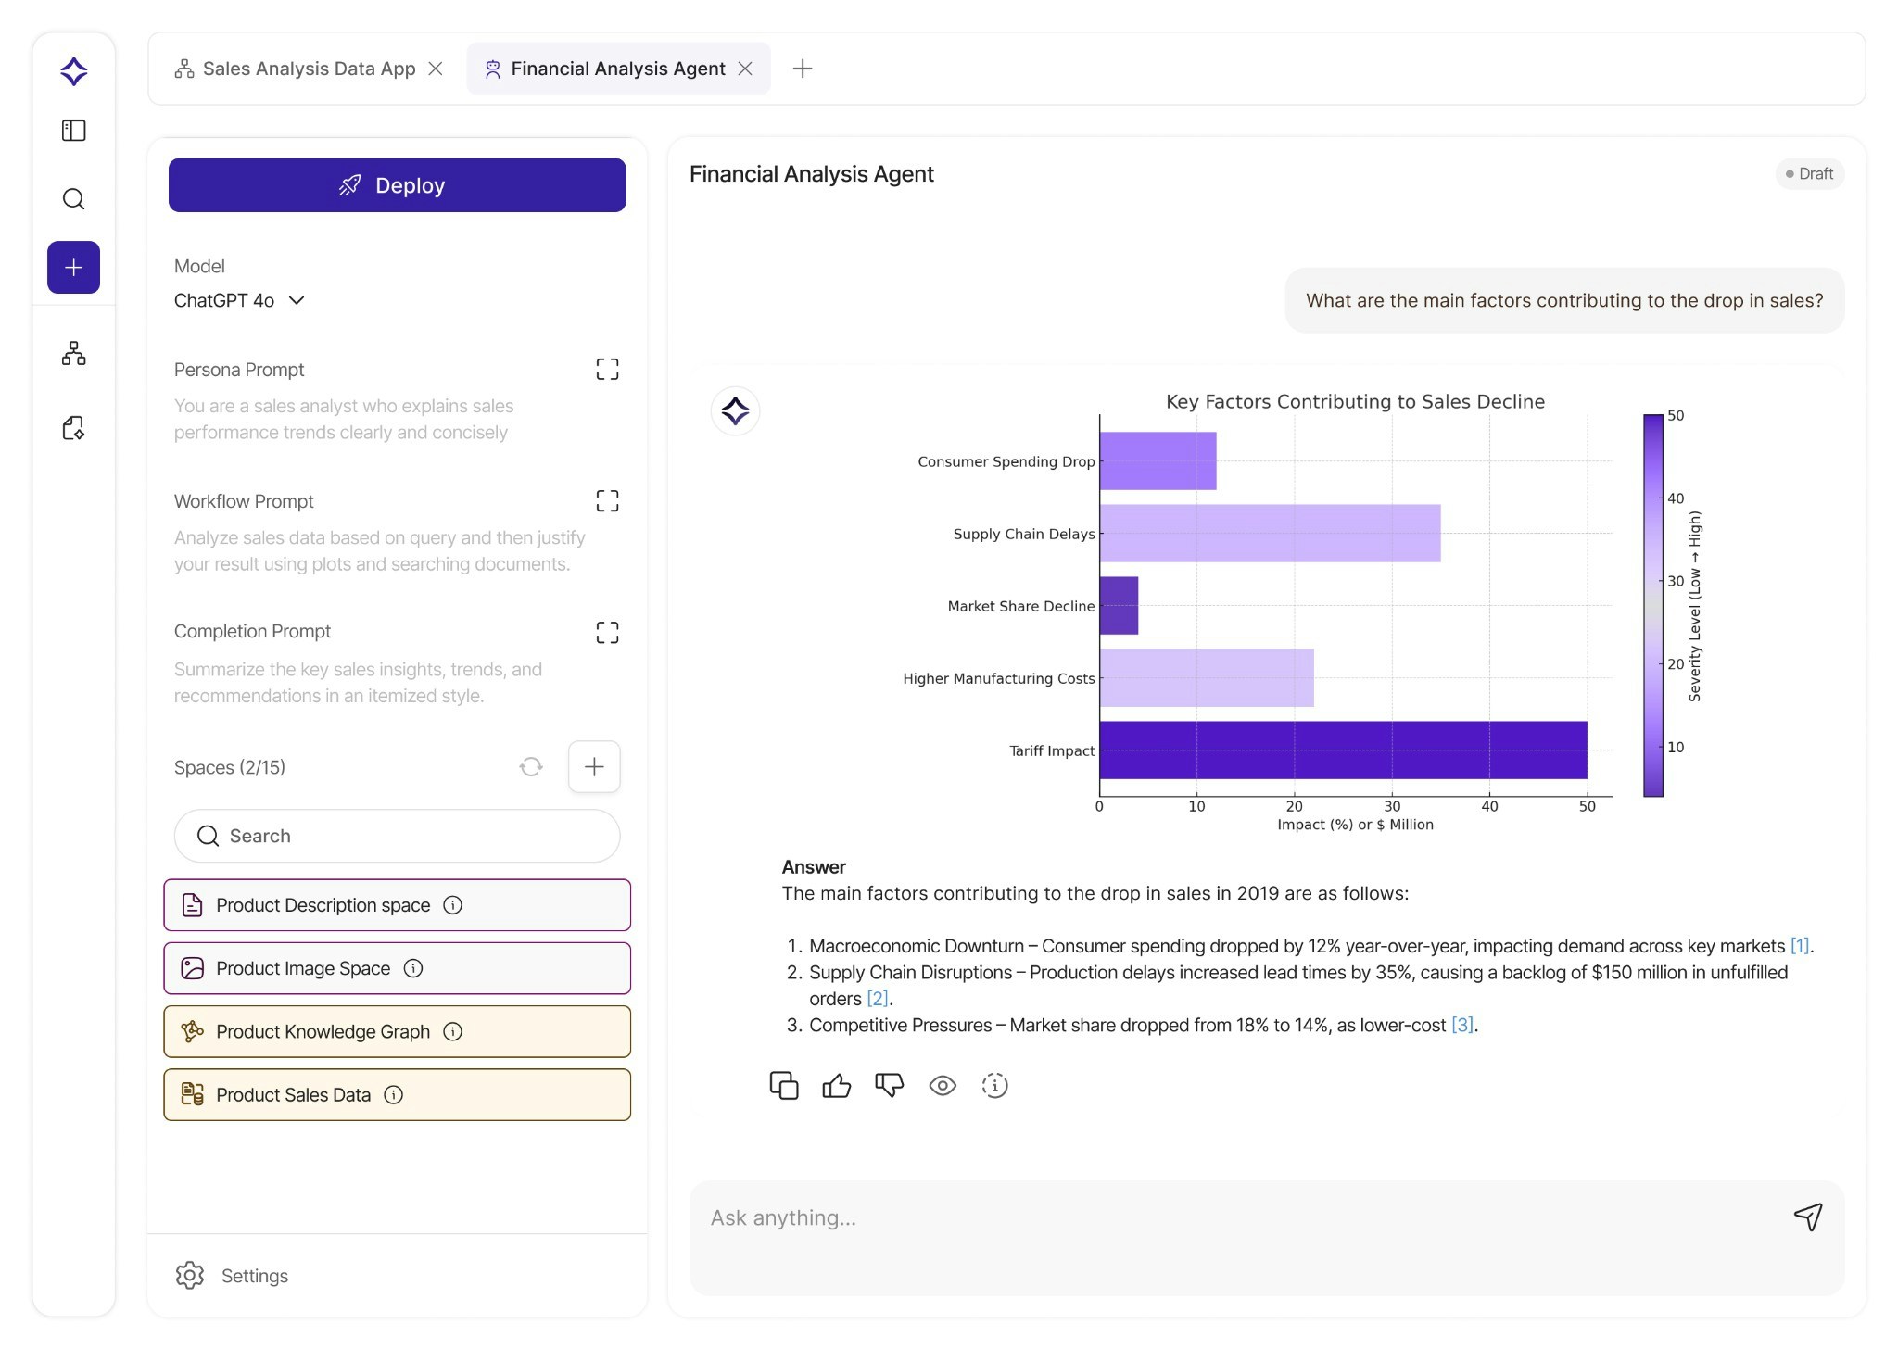Open search from the left sidebar
Viewport: 1898px width, 1349px height.
tap(73, 199)
